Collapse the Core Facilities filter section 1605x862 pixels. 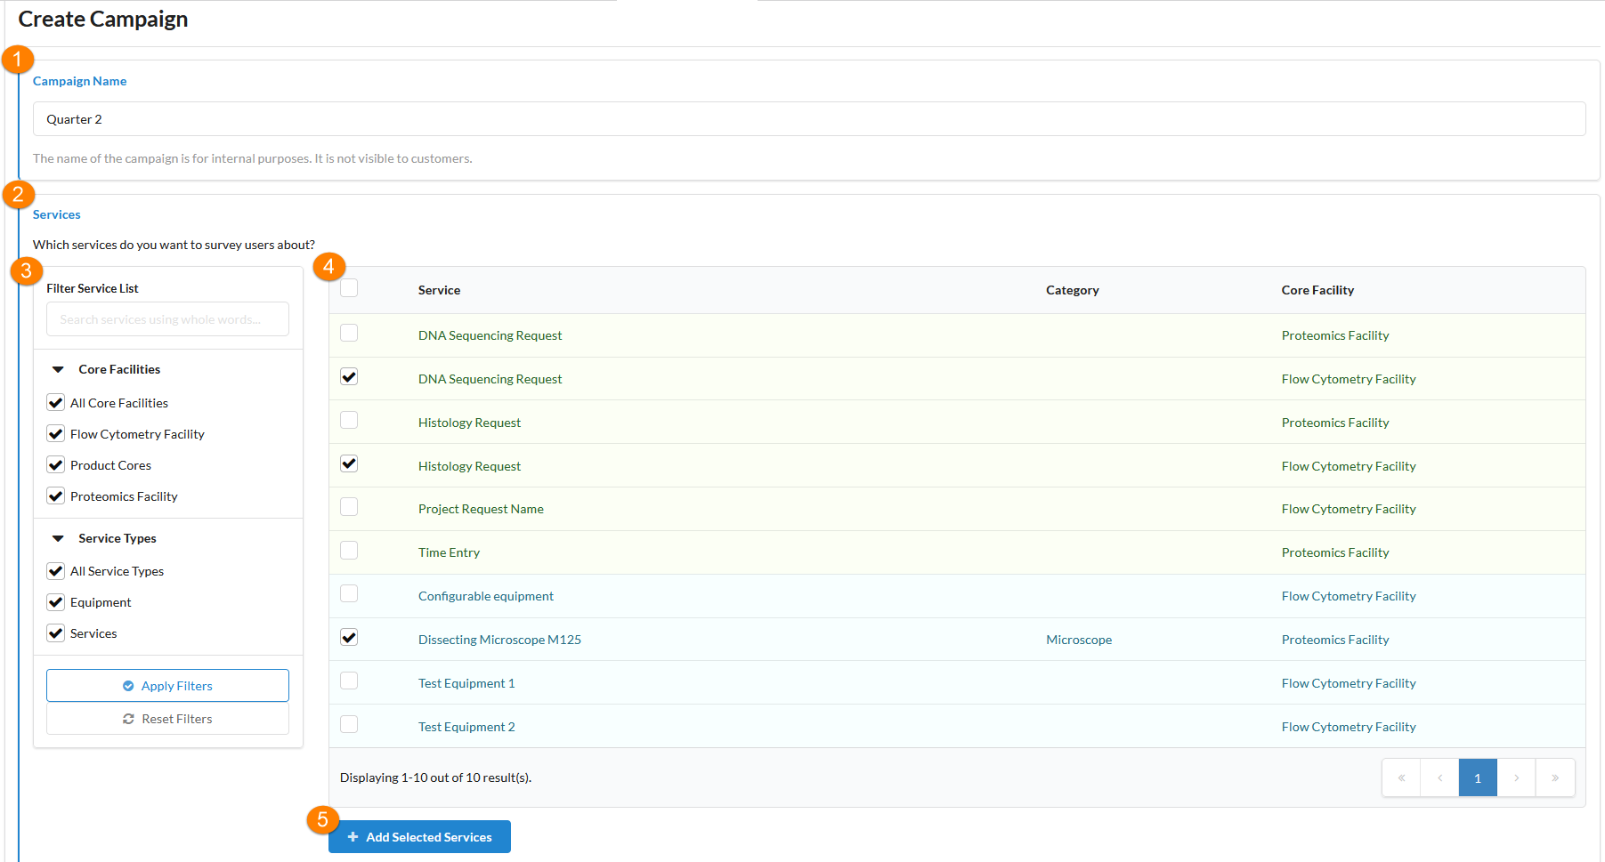[59, 369]
